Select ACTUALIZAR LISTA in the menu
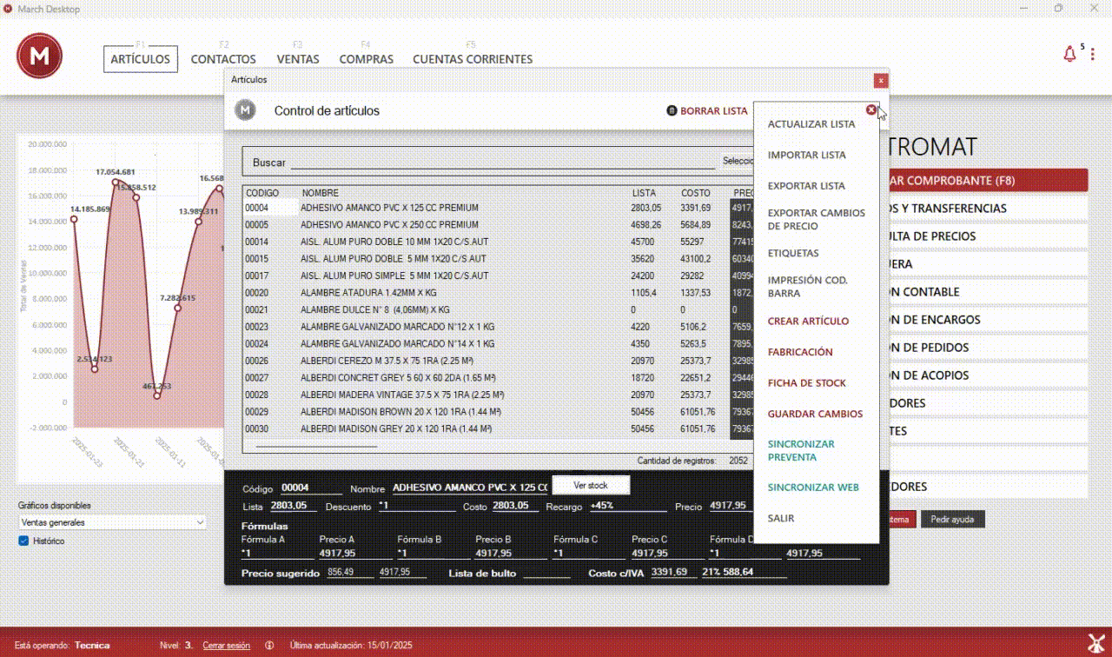The height and width of the screenshot is (657, 1112). pyautogui.click(x=811, y=124)
